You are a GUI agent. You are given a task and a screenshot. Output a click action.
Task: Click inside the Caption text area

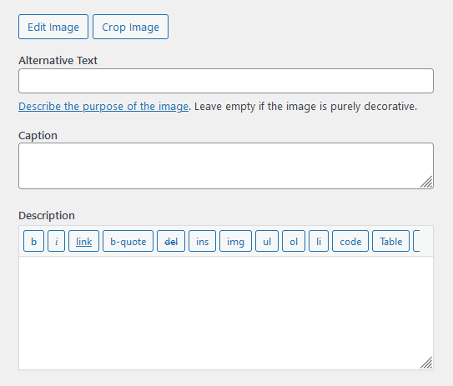tap(226, 166)
